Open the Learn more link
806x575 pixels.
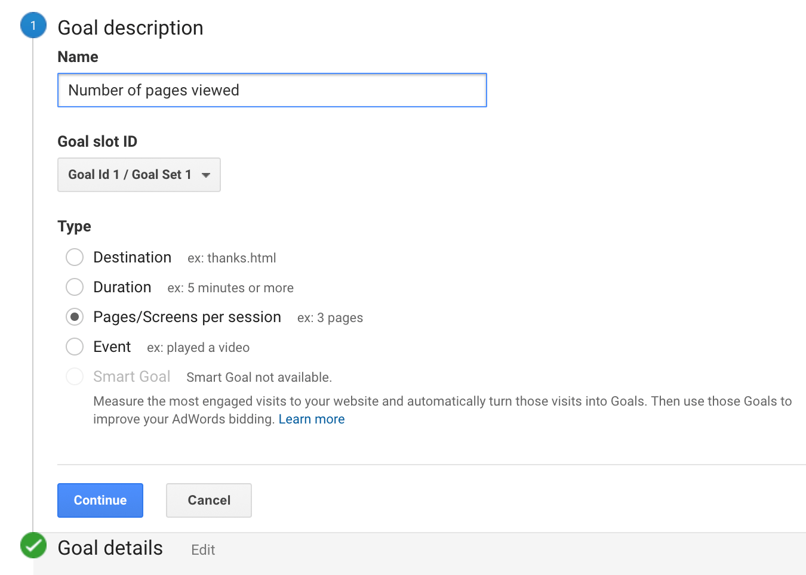[x=312, y=419]
